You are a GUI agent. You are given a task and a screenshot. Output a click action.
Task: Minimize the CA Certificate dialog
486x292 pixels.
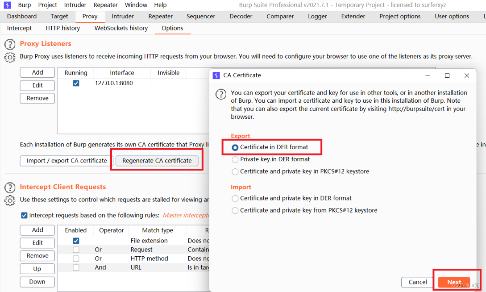click(x=428, y=75)
